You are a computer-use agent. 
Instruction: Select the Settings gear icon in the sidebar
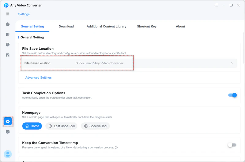tap(8, 121)
